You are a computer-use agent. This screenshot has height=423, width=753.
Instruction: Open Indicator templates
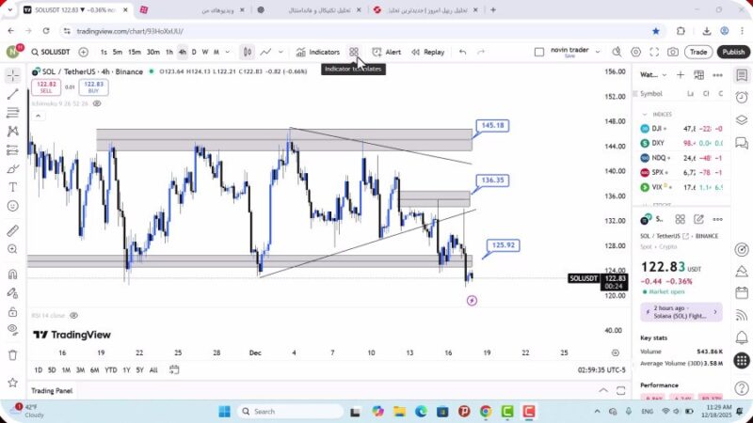(x=354, y=53)
